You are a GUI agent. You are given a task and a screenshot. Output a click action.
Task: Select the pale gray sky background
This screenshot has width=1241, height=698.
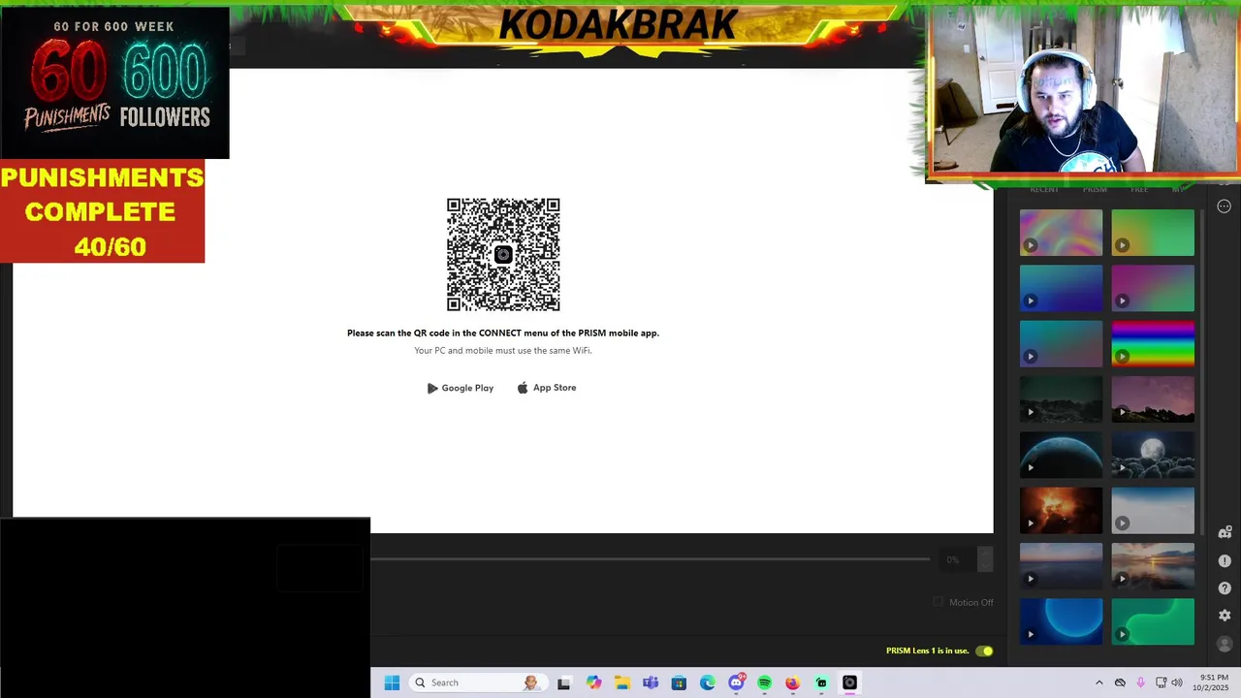click(1153, 510)
